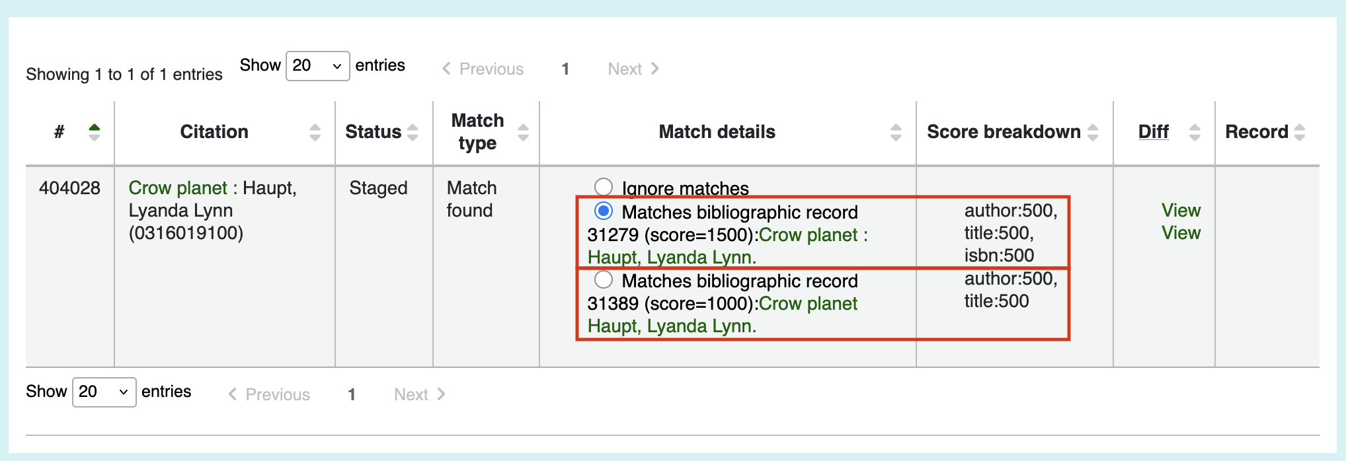
Task: Sort by the # column arrow icon
Action: point(95,132)
